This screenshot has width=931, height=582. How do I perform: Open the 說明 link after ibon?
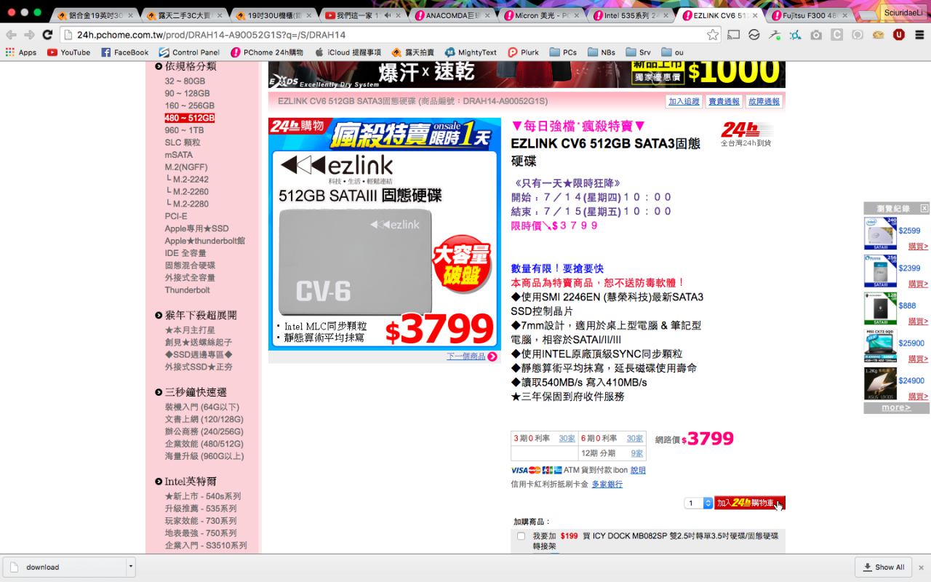(x=638, y=471)
